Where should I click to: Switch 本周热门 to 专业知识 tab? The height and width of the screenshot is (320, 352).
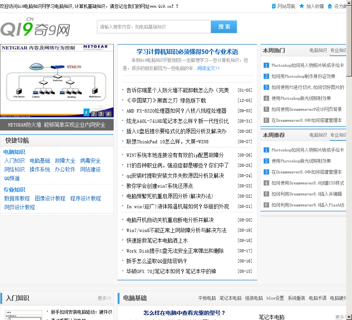click(x=338, y=50)
